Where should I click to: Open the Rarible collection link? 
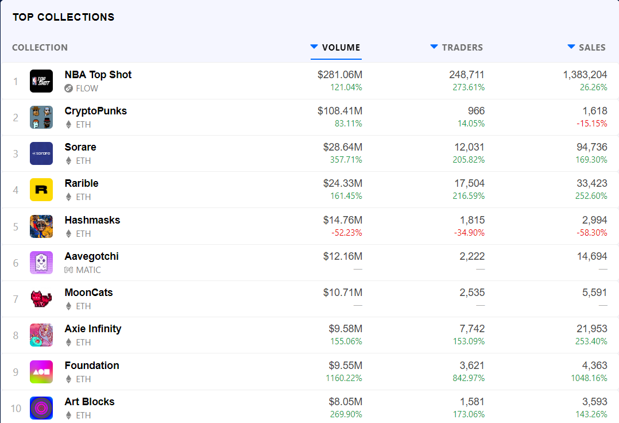click(82, 183)
